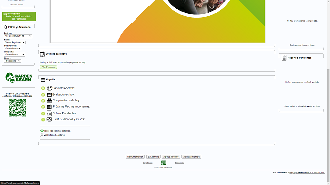Open the Ver Estatus Servidores link
Image resolution: width=330 pixels, height=185 pixels.
(x=55, y=135)
